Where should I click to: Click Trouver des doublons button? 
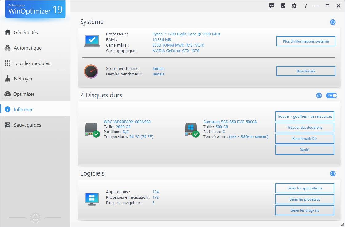(304, 128)
